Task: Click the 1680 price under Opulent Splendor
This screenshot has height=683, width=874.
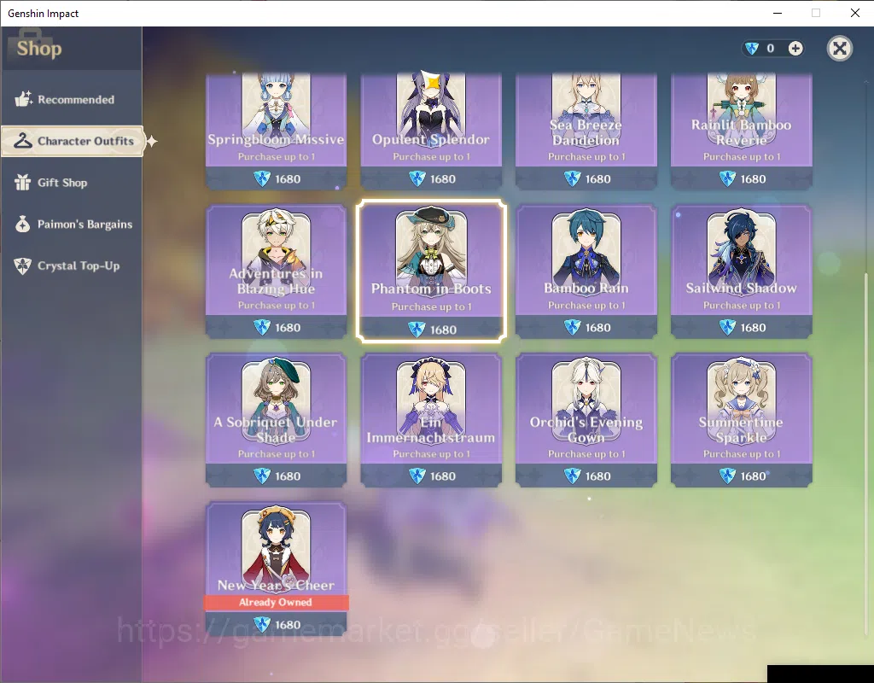Action: coord(443,179)
